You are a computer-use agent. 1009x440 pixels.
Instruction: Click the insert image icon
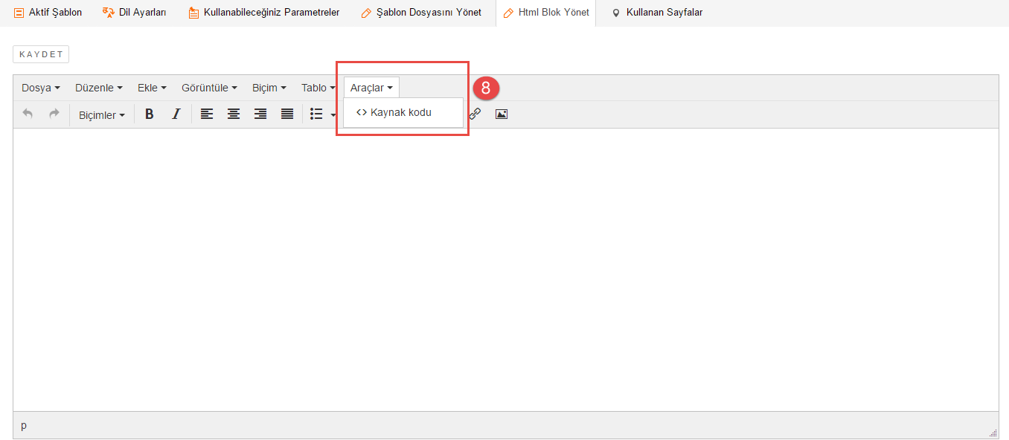coord(502,114)
